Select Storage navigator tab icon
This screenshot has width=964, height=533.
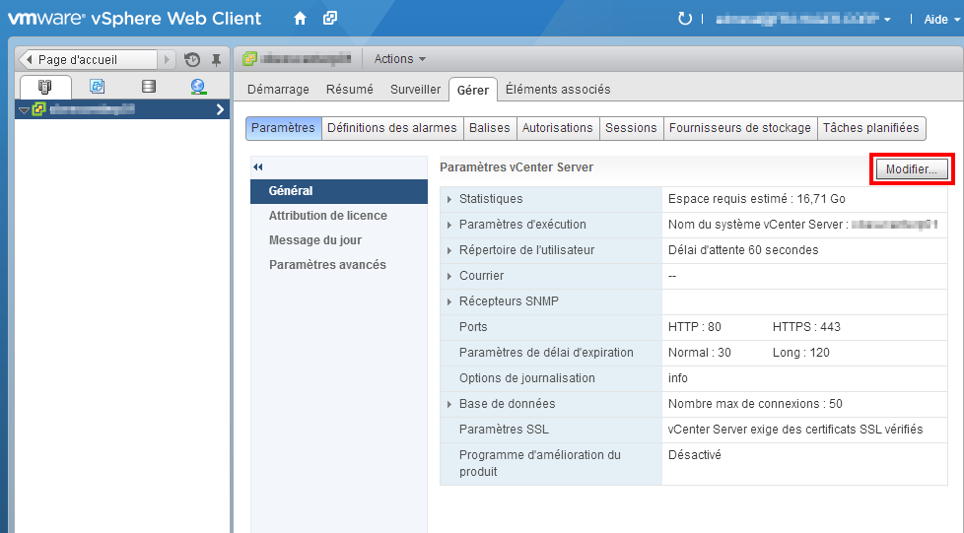pos(148,86)
